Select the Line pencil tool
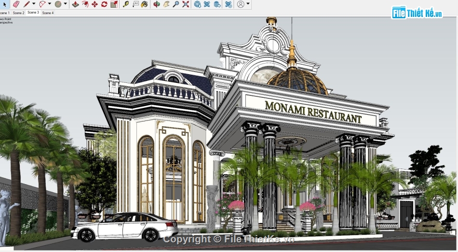Image resolution: width=458 pixels, height=252 pixels. click(27, 4)
